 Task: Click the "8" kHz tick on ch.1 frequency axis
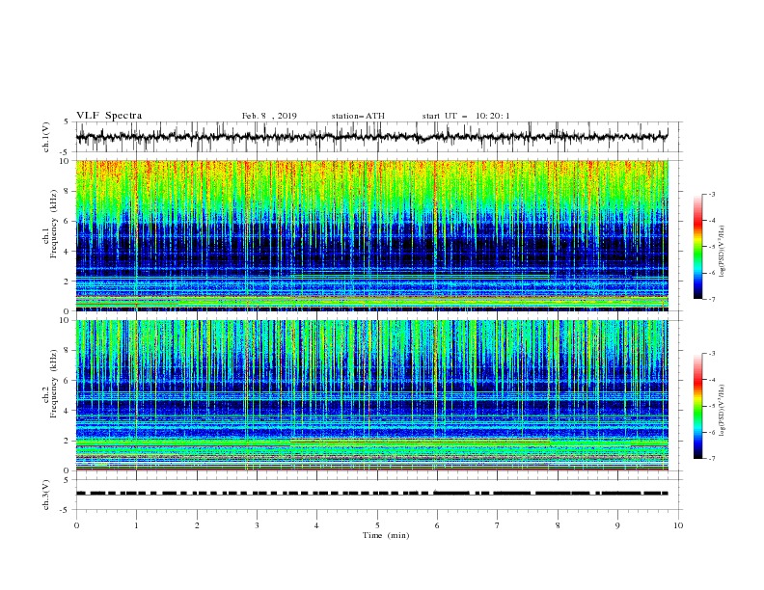(68, 191)
